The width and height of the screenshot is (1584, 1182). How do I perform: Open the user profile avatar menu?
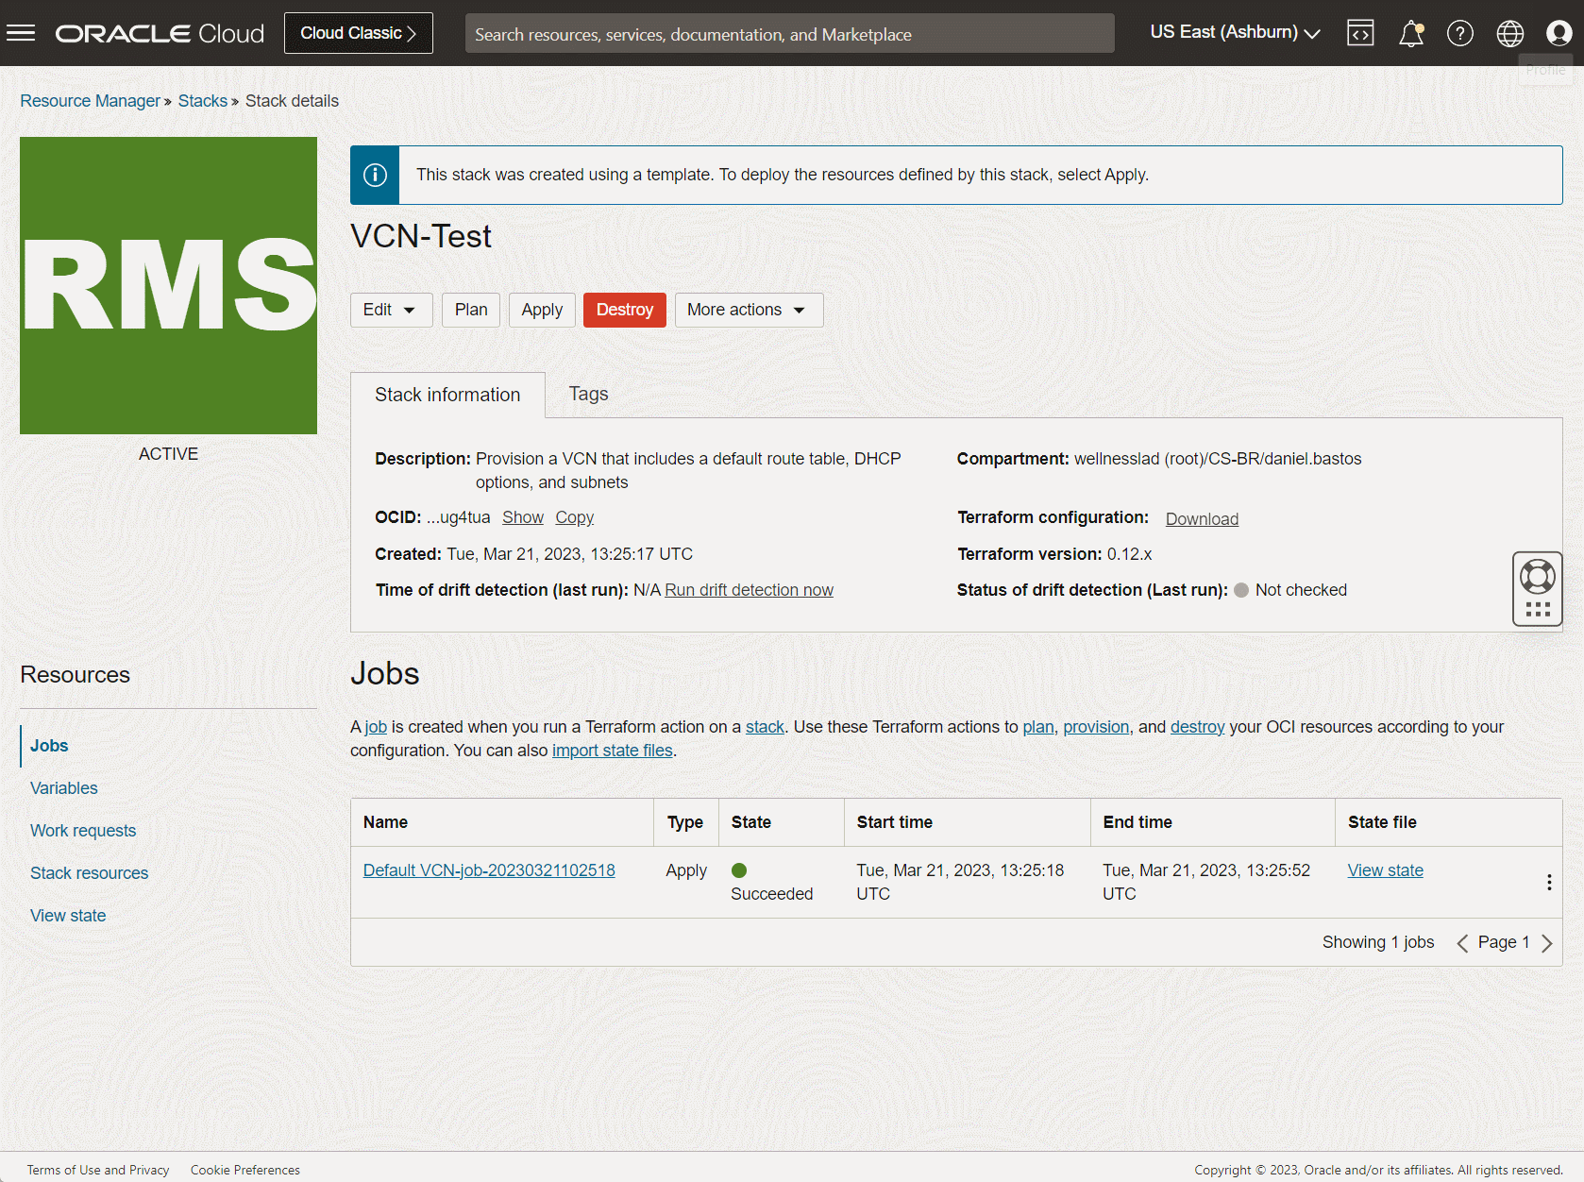point(1559,33)
